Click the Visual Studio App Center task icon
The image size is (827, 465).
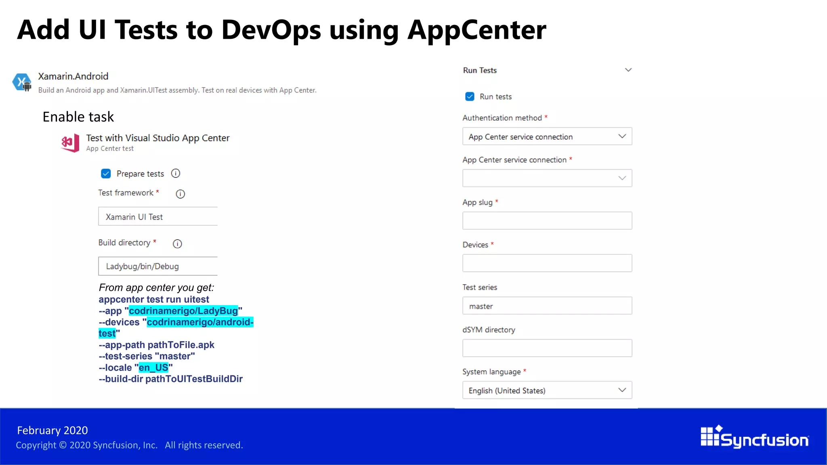70,143
